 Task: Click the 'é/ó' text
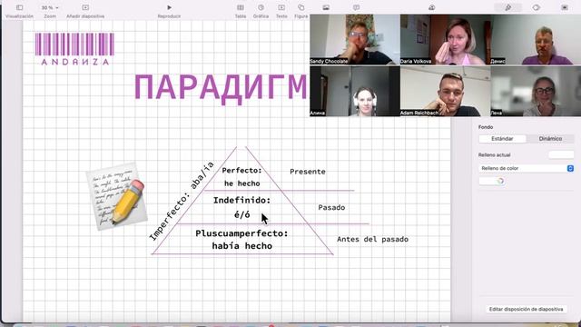tap(242, 214)
